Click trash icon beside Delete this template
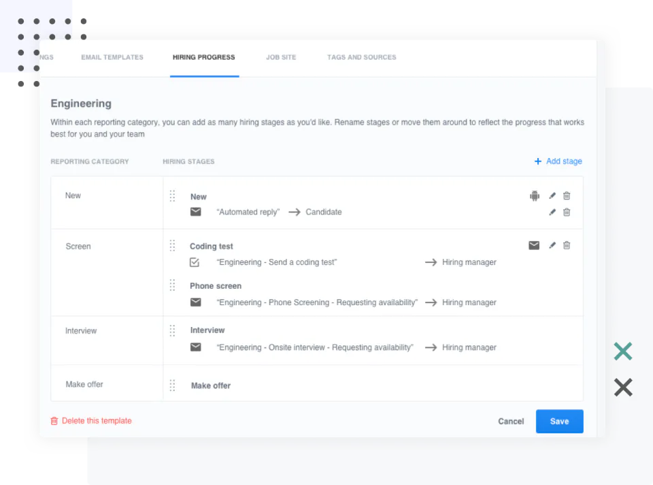This screenshot has height=485, width=653. (54, 421)
